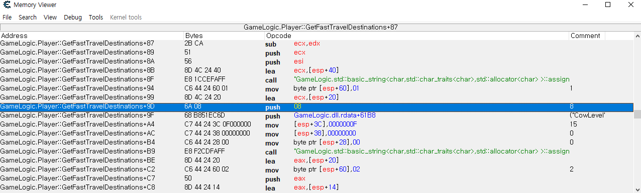Click the vertical scrollbar thumb
The image size is (641, 193).
point(637,114)
